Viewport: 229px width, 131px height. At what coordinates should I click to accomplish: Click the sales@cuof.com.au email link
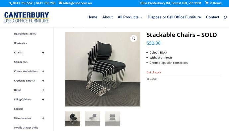tap(77, 3)
